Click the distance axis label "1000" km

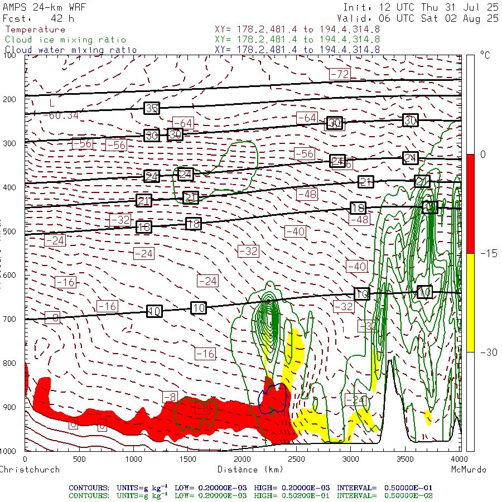(133, 459)
